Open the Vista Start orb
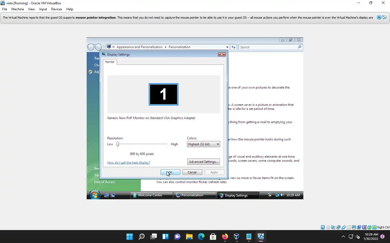The height and width of the screenshot is (243, 390). point(95,195)
